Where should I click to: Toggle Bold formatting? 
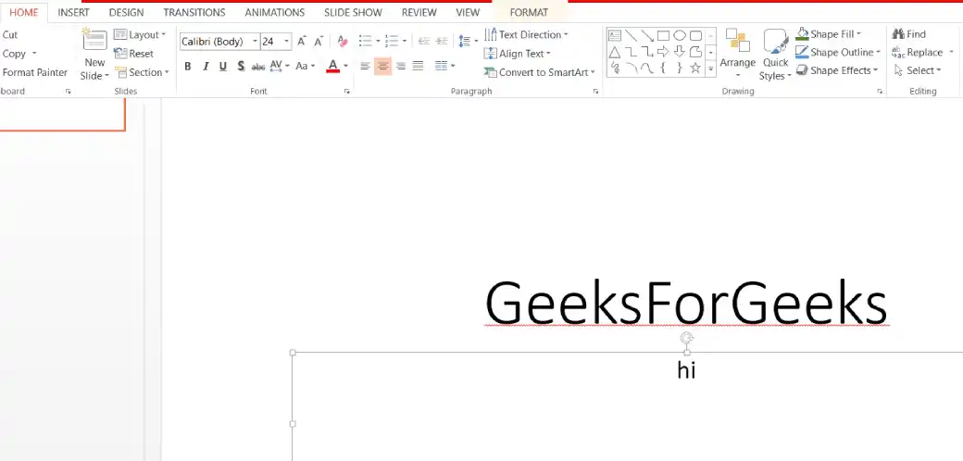[188, 67]
